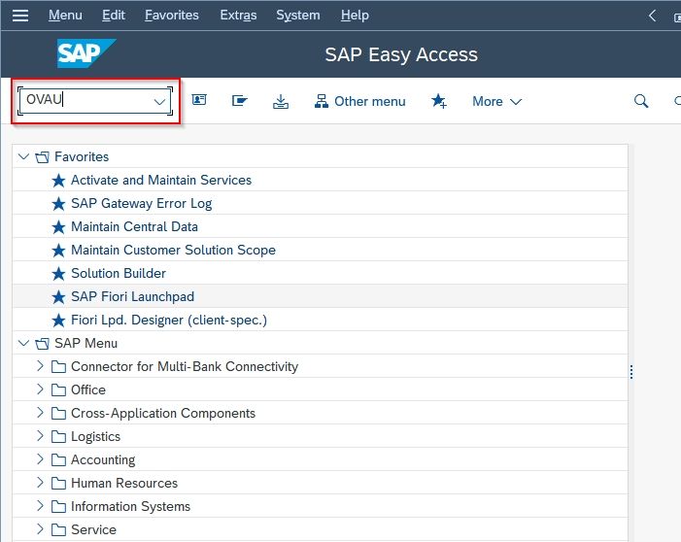
Task: Collapse the SAP Menu node
Action: (x=23, y=343)
